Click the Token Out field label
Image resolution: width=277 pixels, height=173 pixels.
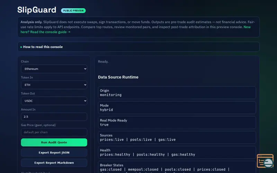pyautogui.click(x=28, y=93)
